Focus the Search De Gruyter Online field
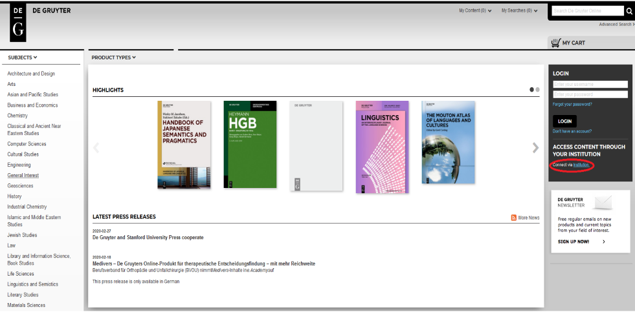The height and width of the screenshot is (312, 635). pos(588,11)
